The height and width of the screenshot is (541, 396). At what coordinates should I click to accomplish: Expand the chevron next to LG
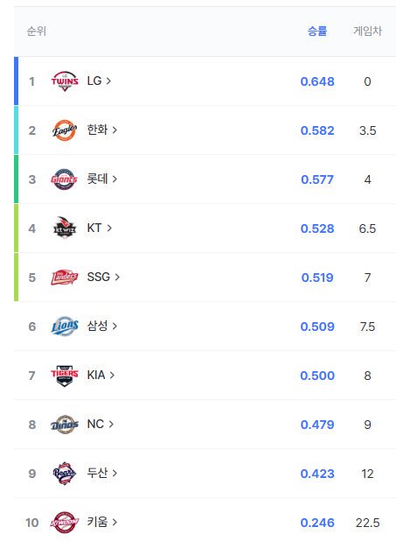108,81
